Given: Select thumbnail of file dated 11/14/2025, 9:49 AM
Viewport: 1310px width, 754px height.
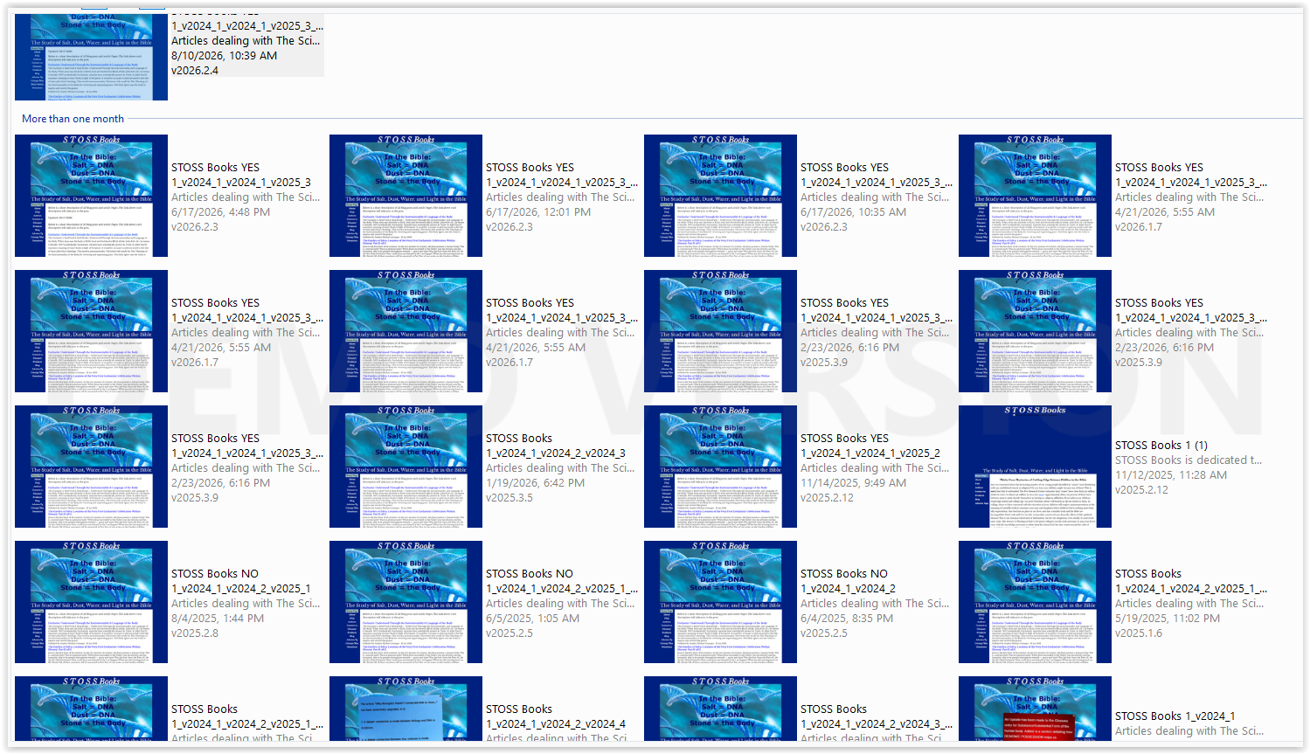Looking at the screenshot, I should [720, 467].
